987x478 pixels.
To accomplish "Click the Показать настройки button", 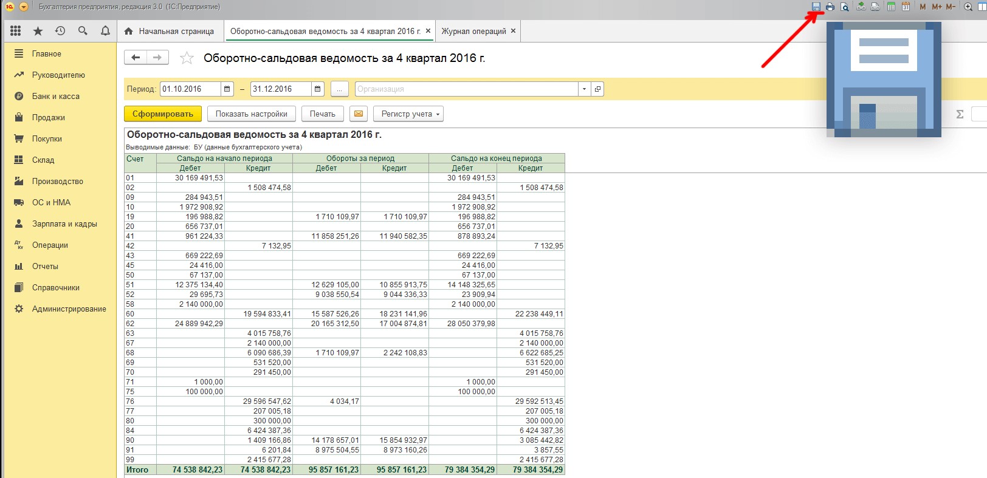I will [251, 114].
